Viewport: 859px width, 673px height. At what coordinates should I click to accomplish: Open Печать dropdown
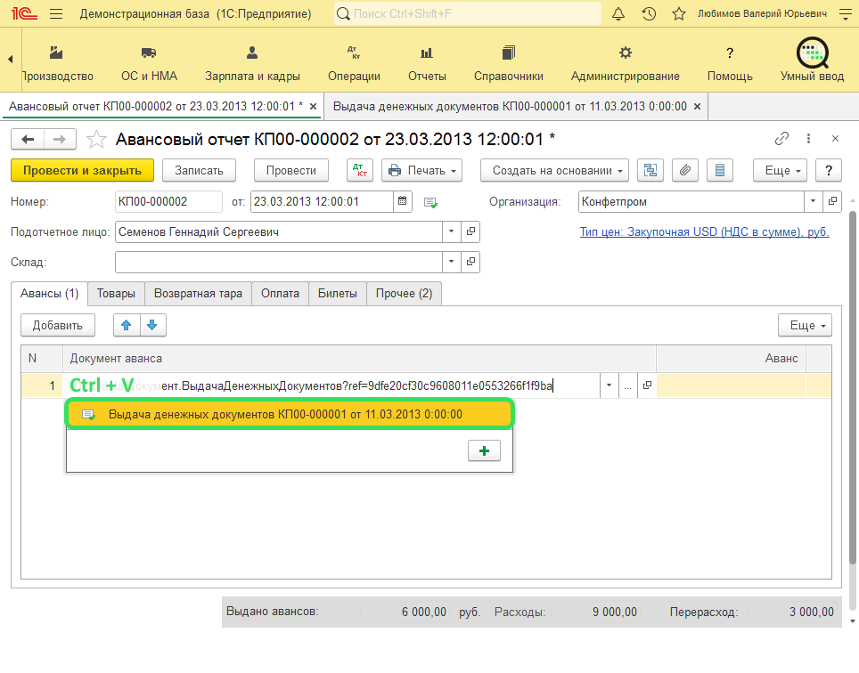point(421,170)
